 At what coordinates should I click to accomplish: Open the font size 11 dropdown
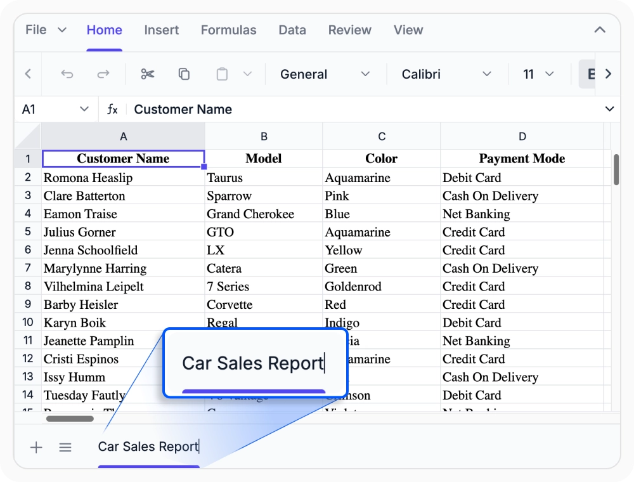(x=538, y=74)
